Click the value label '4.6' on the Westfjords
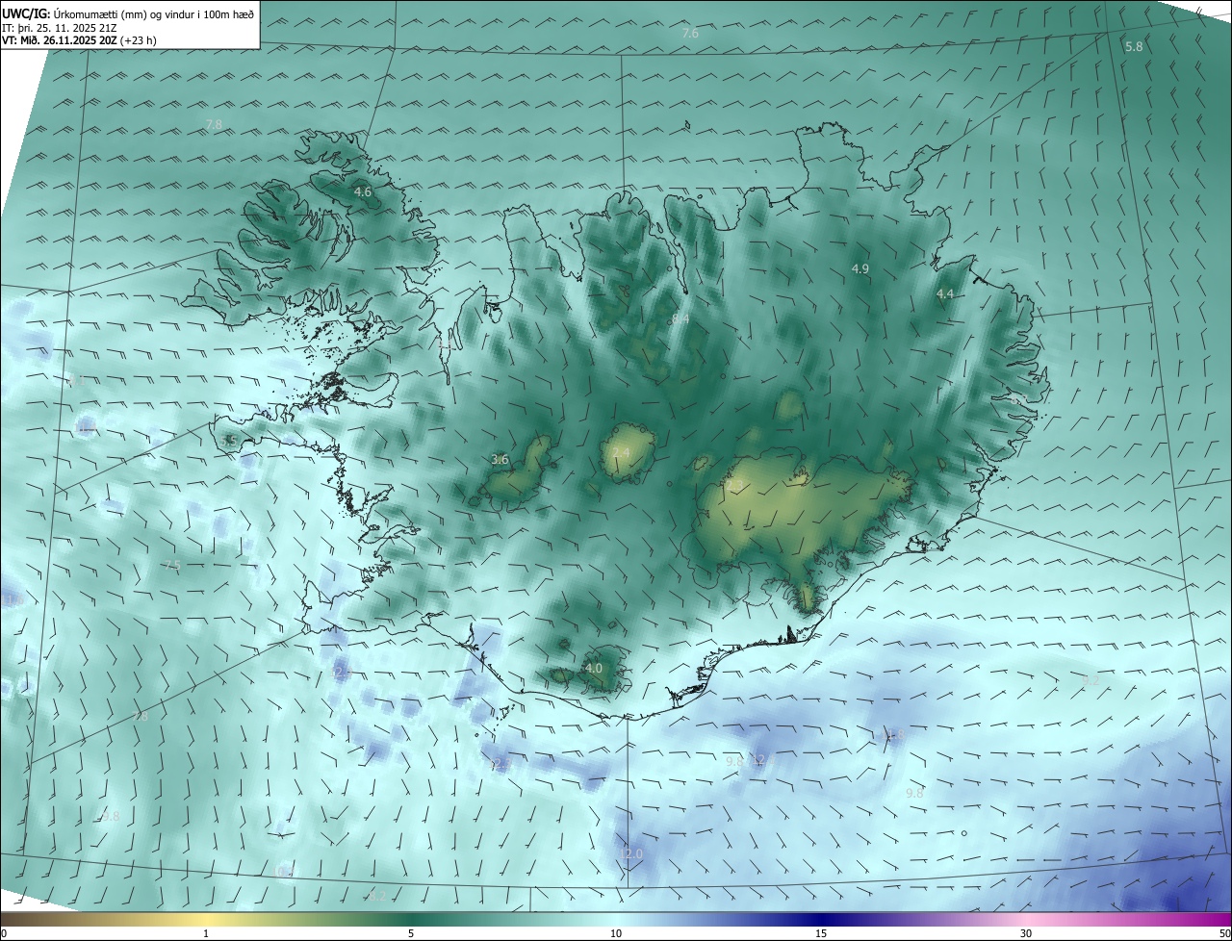Viewport: 1232px width, 941px height. 363,192
